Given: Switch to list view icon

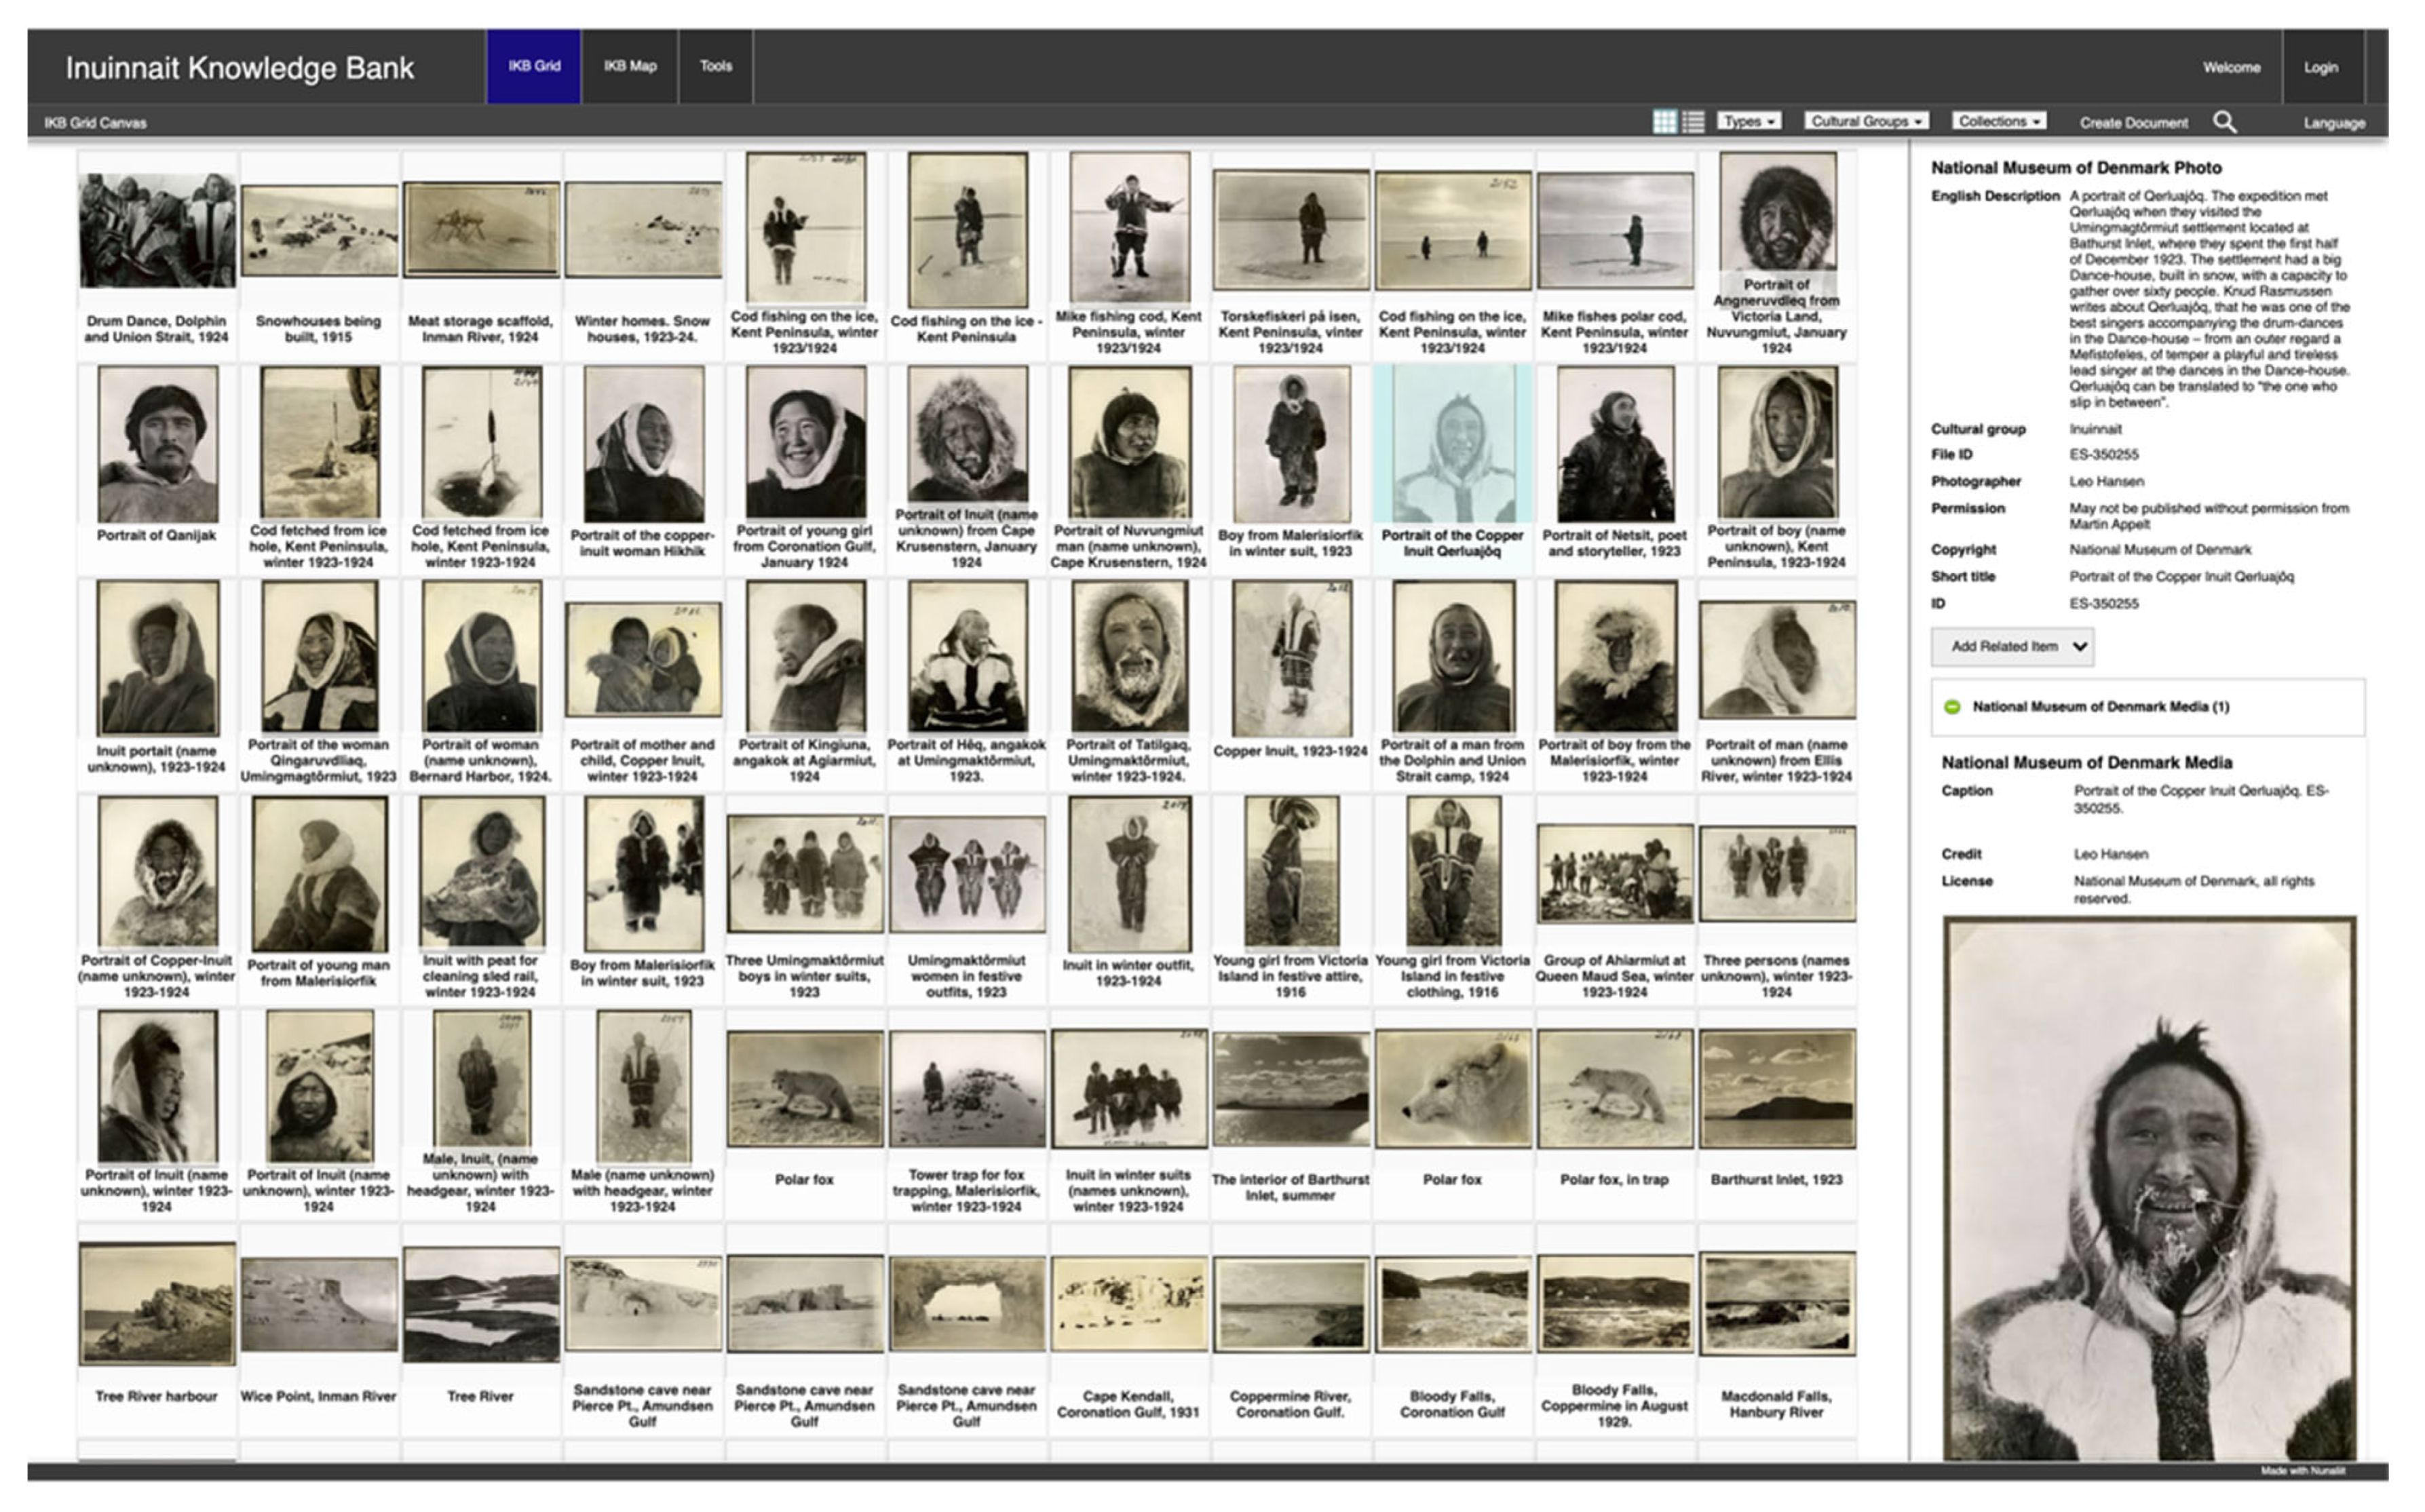Looking at the screenshot, I should click(1693, 122).
